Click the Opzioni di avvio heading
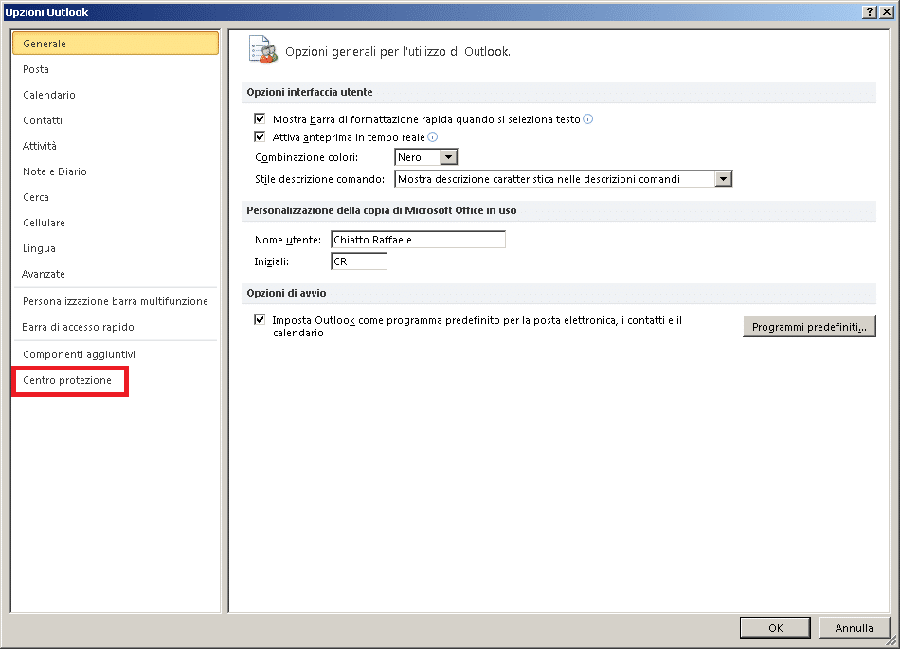 [286, 293]
